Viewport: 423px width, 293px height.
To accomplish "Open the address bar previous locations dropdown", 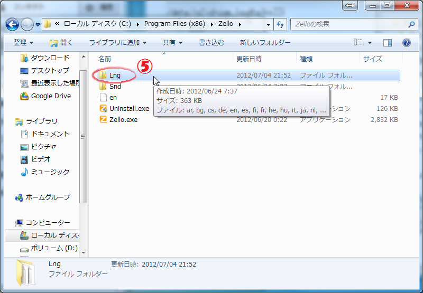I will pyautogui.click(x=268, y=24).
